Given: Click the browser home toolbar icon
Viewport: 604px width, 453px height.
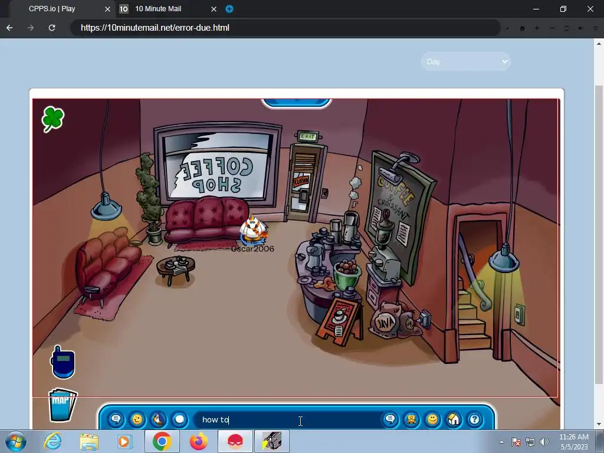Looking at the screenshot, I should click(x=523, y=28).
